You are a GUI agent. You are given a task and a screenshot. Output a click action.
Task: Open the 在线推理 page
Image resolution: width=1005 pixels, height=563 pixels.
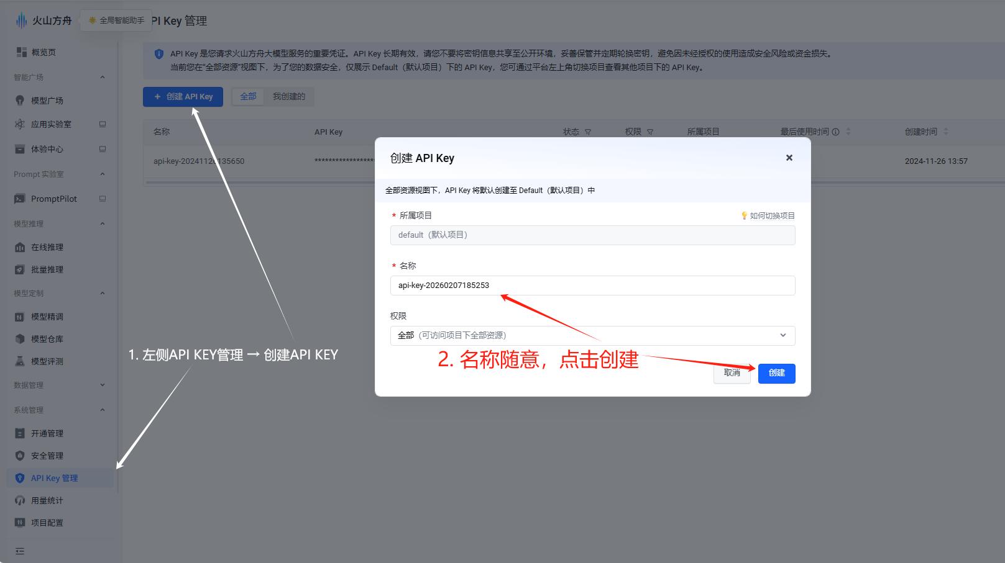coord(47,246)
